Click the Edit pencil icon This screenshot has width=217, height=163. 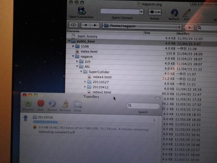pyautogui.click(x=187, y=13)
